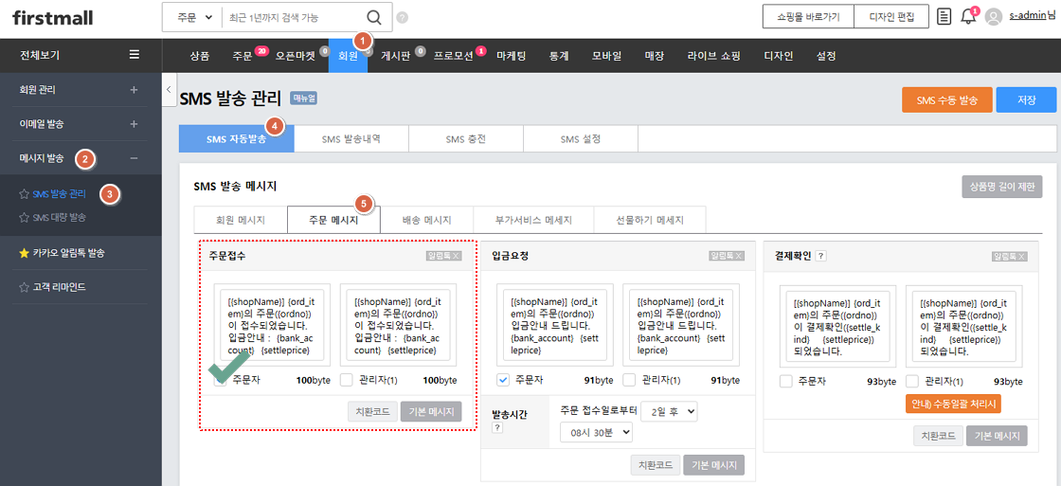This screenshot has height=486, width=1061.
Task: Edit 결제확인 관리자 message text box
Action: coord(963,326)
